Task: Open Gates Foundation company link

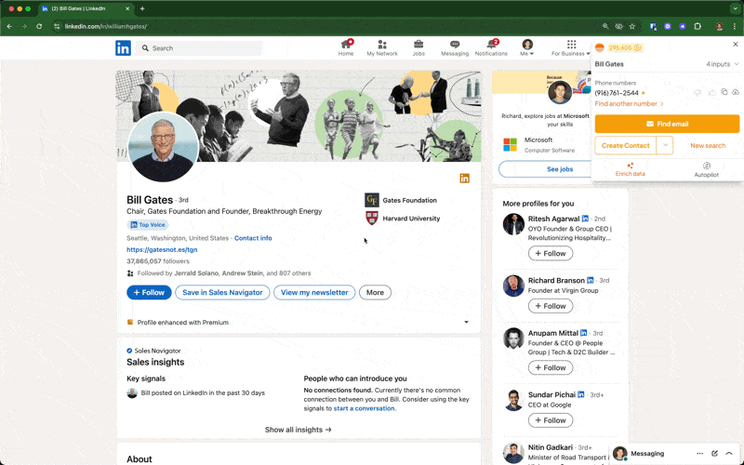Action: point(401,200)
